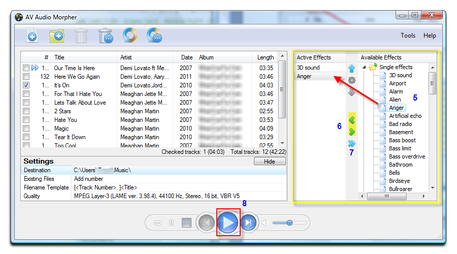Screen dimensions: 457x254
Task: Adjust the volume slider
Action: 289,223
